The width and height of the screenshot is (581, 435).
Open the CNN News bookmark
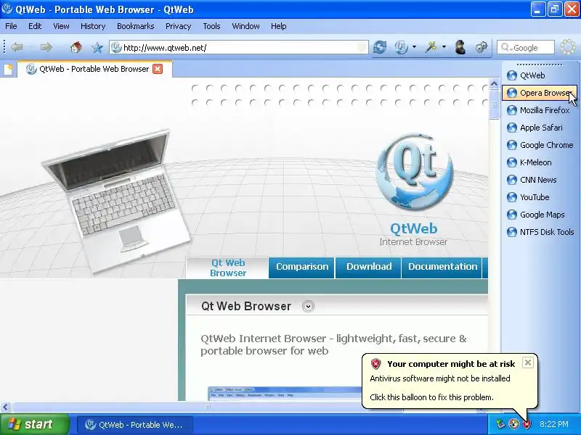(532, 180)
